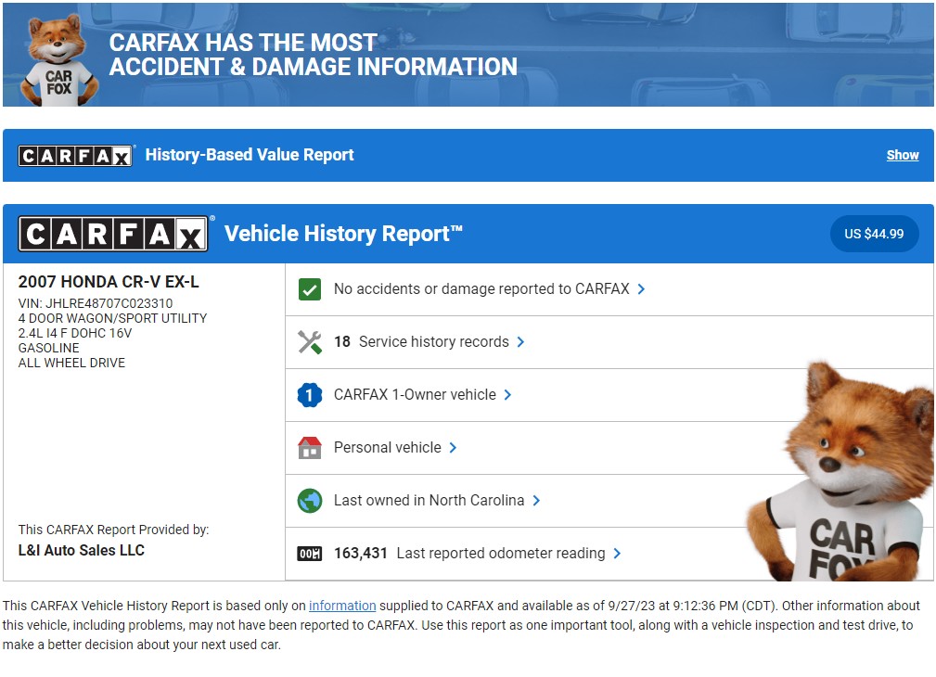This screenshot has height=677, width=936.
Task: Click the Vehicle History Report heading
Action: [x=343, y=234]
